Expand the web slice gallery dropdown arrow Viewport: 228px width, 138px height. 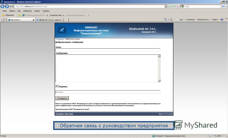tap(89, 15)
